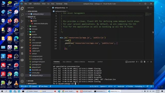Show additional activity bar views ellipsis
The width and height of the screenshot is (165, 93).
coord(22,66)
